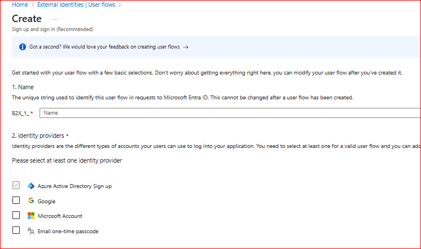Open the ellipsis menu beside Create
Screen dimensions: 421x249
point(55,19)
